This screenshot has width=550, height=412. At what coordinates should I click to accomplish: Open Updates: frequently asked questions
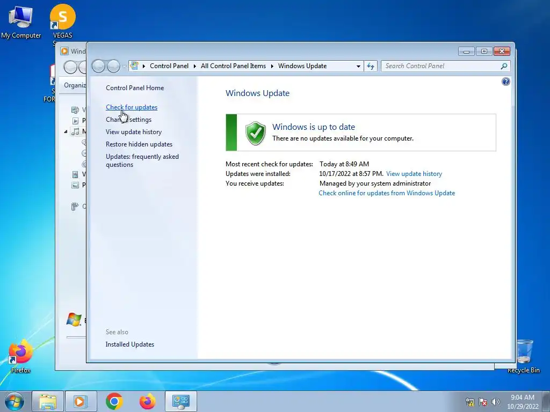pos(142,160)
